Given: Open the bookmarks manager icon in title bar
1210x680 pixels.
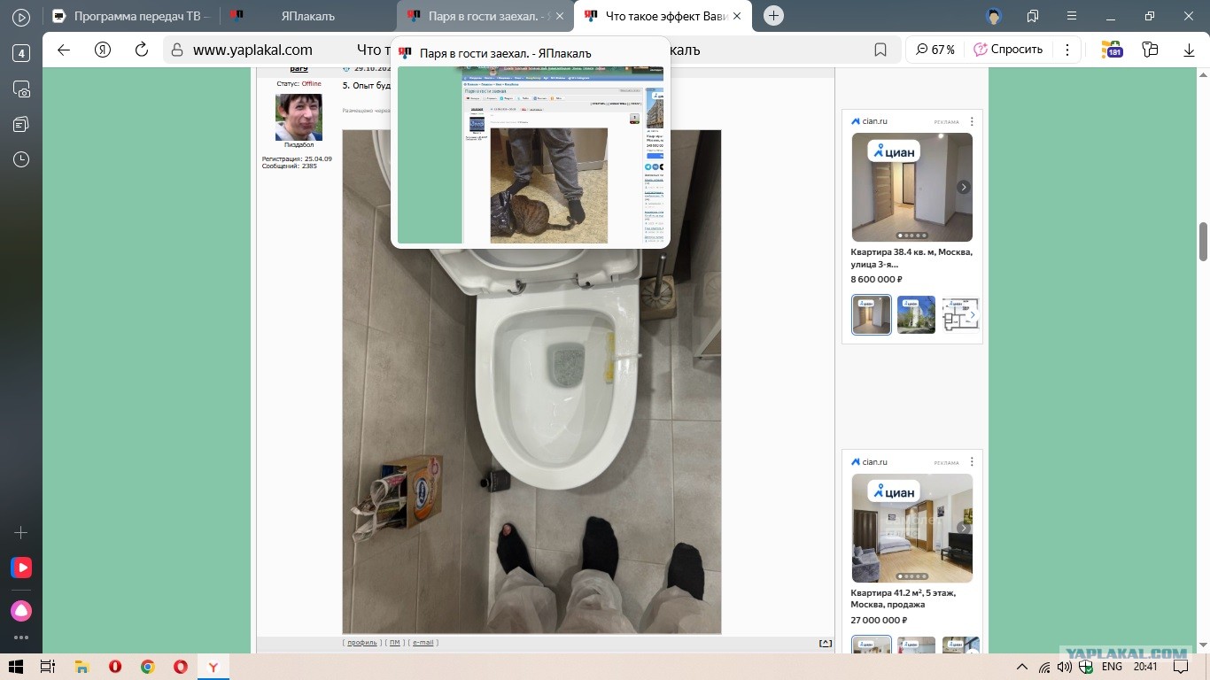Looking at the screenshot, I should tap(1033, 16).
